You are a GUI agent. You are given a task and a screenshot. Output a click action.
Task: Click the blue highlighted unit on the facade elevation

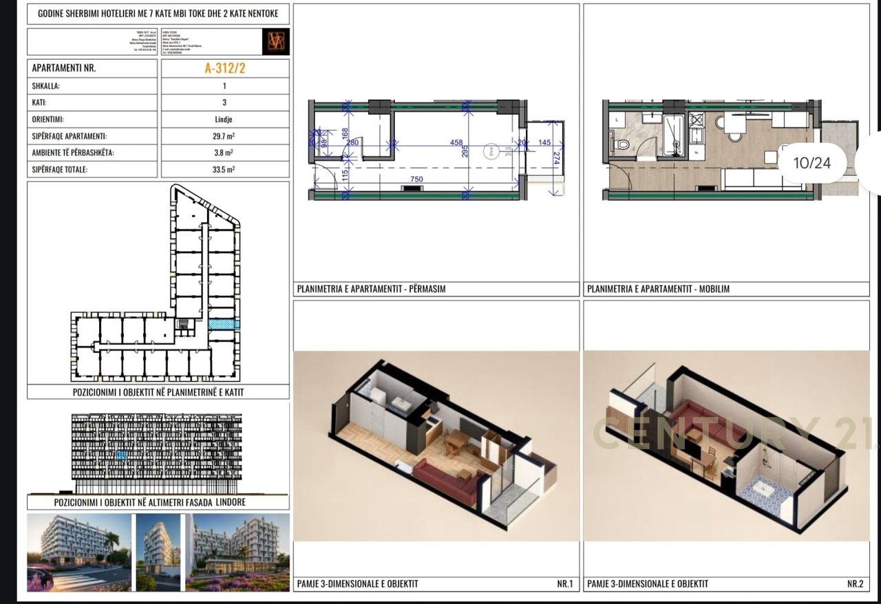tap(122, 455)
